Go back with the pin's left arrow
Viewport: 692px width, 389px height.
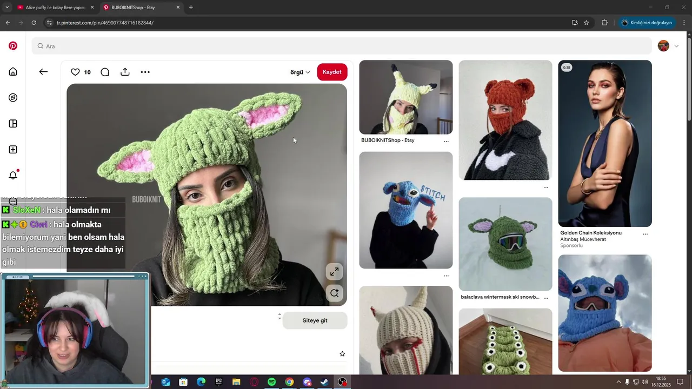43,72
